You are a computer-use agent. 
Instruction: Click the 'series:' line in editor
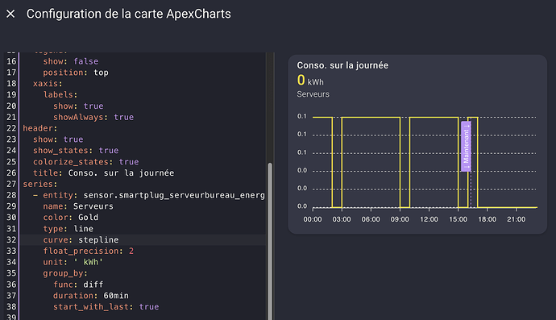click(39, 184)
